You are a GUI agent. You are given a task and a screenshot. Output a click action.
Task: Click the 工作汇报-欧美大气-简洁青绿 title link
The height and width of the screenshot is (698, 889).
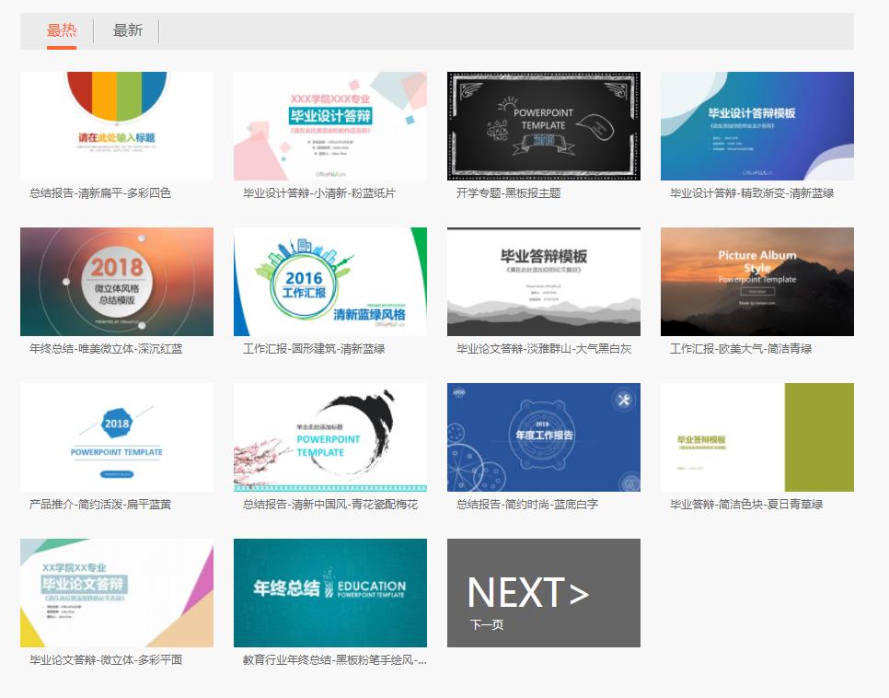tap(741, 348)
